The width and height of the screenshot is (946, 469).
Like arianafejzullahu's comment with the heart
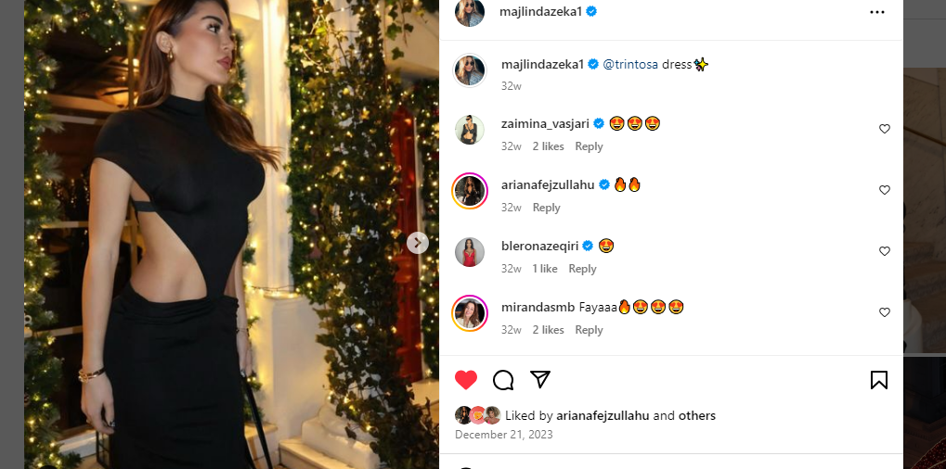pos(884,190)
